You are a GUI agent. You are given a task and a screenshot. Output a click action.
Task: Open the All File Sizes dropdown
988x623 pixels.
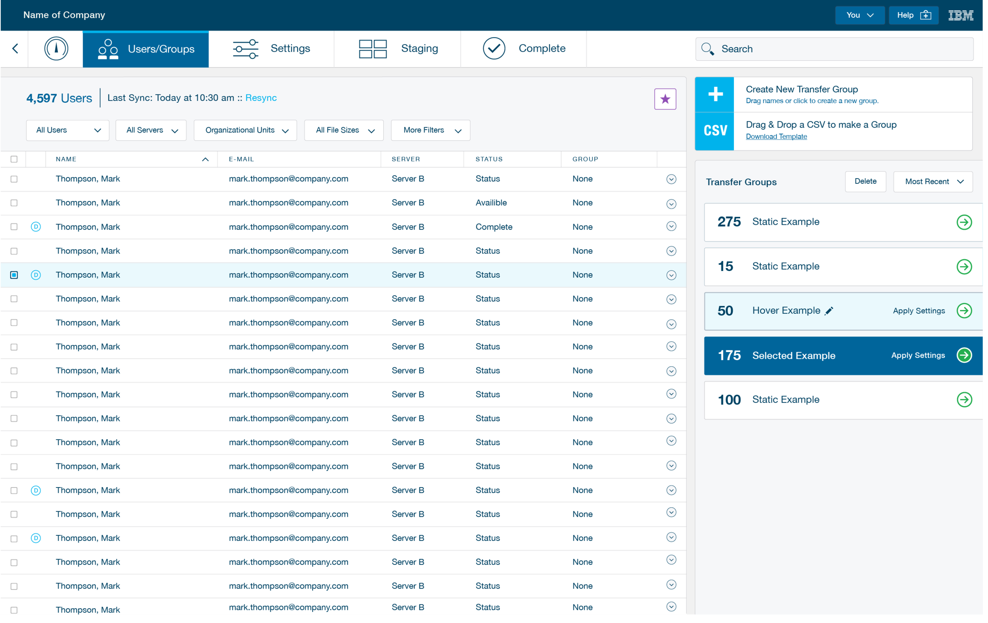click(344, 130)
